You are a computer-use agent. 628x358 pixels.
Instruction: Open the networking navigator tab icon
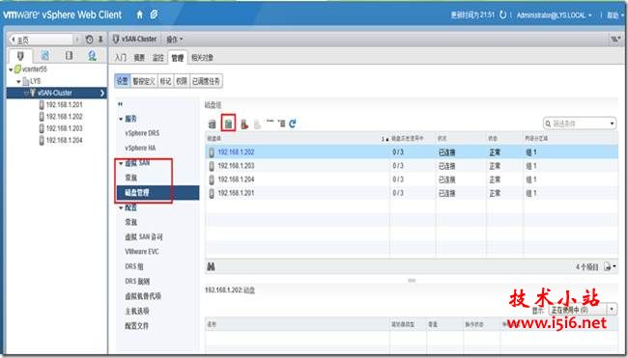coord(92,56)
